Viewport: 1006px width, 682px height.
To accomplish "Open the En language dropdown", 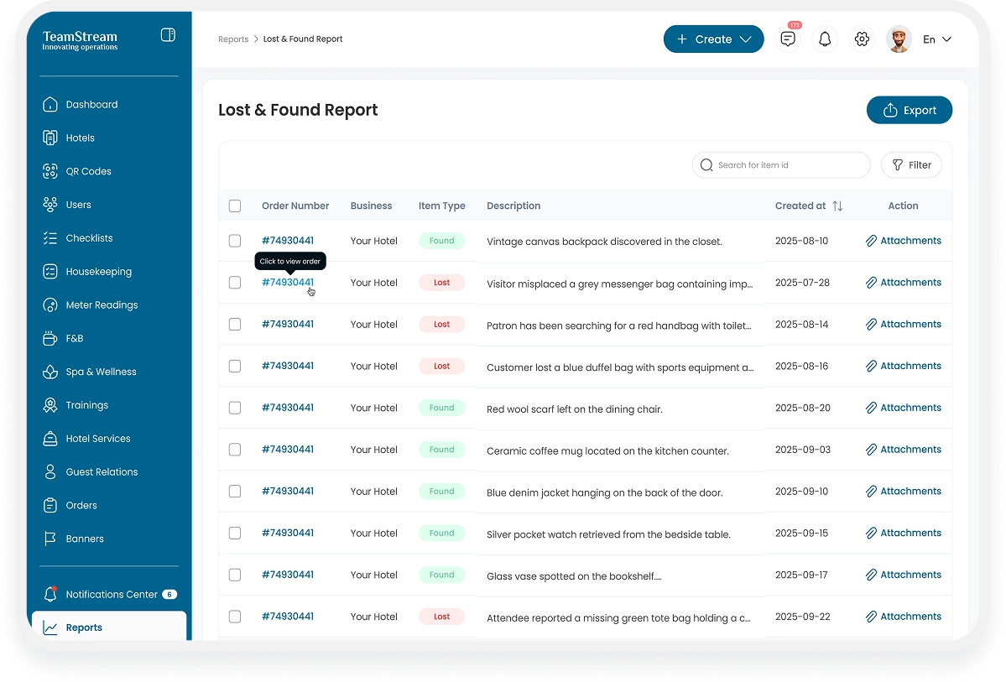I will tap(936, 39).
